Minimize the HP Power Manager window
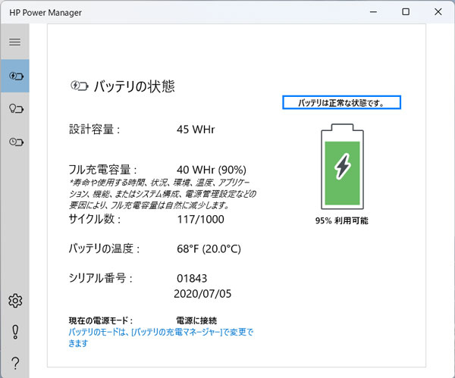The height and width of the screenshot is (378, 455). (372, 12)
